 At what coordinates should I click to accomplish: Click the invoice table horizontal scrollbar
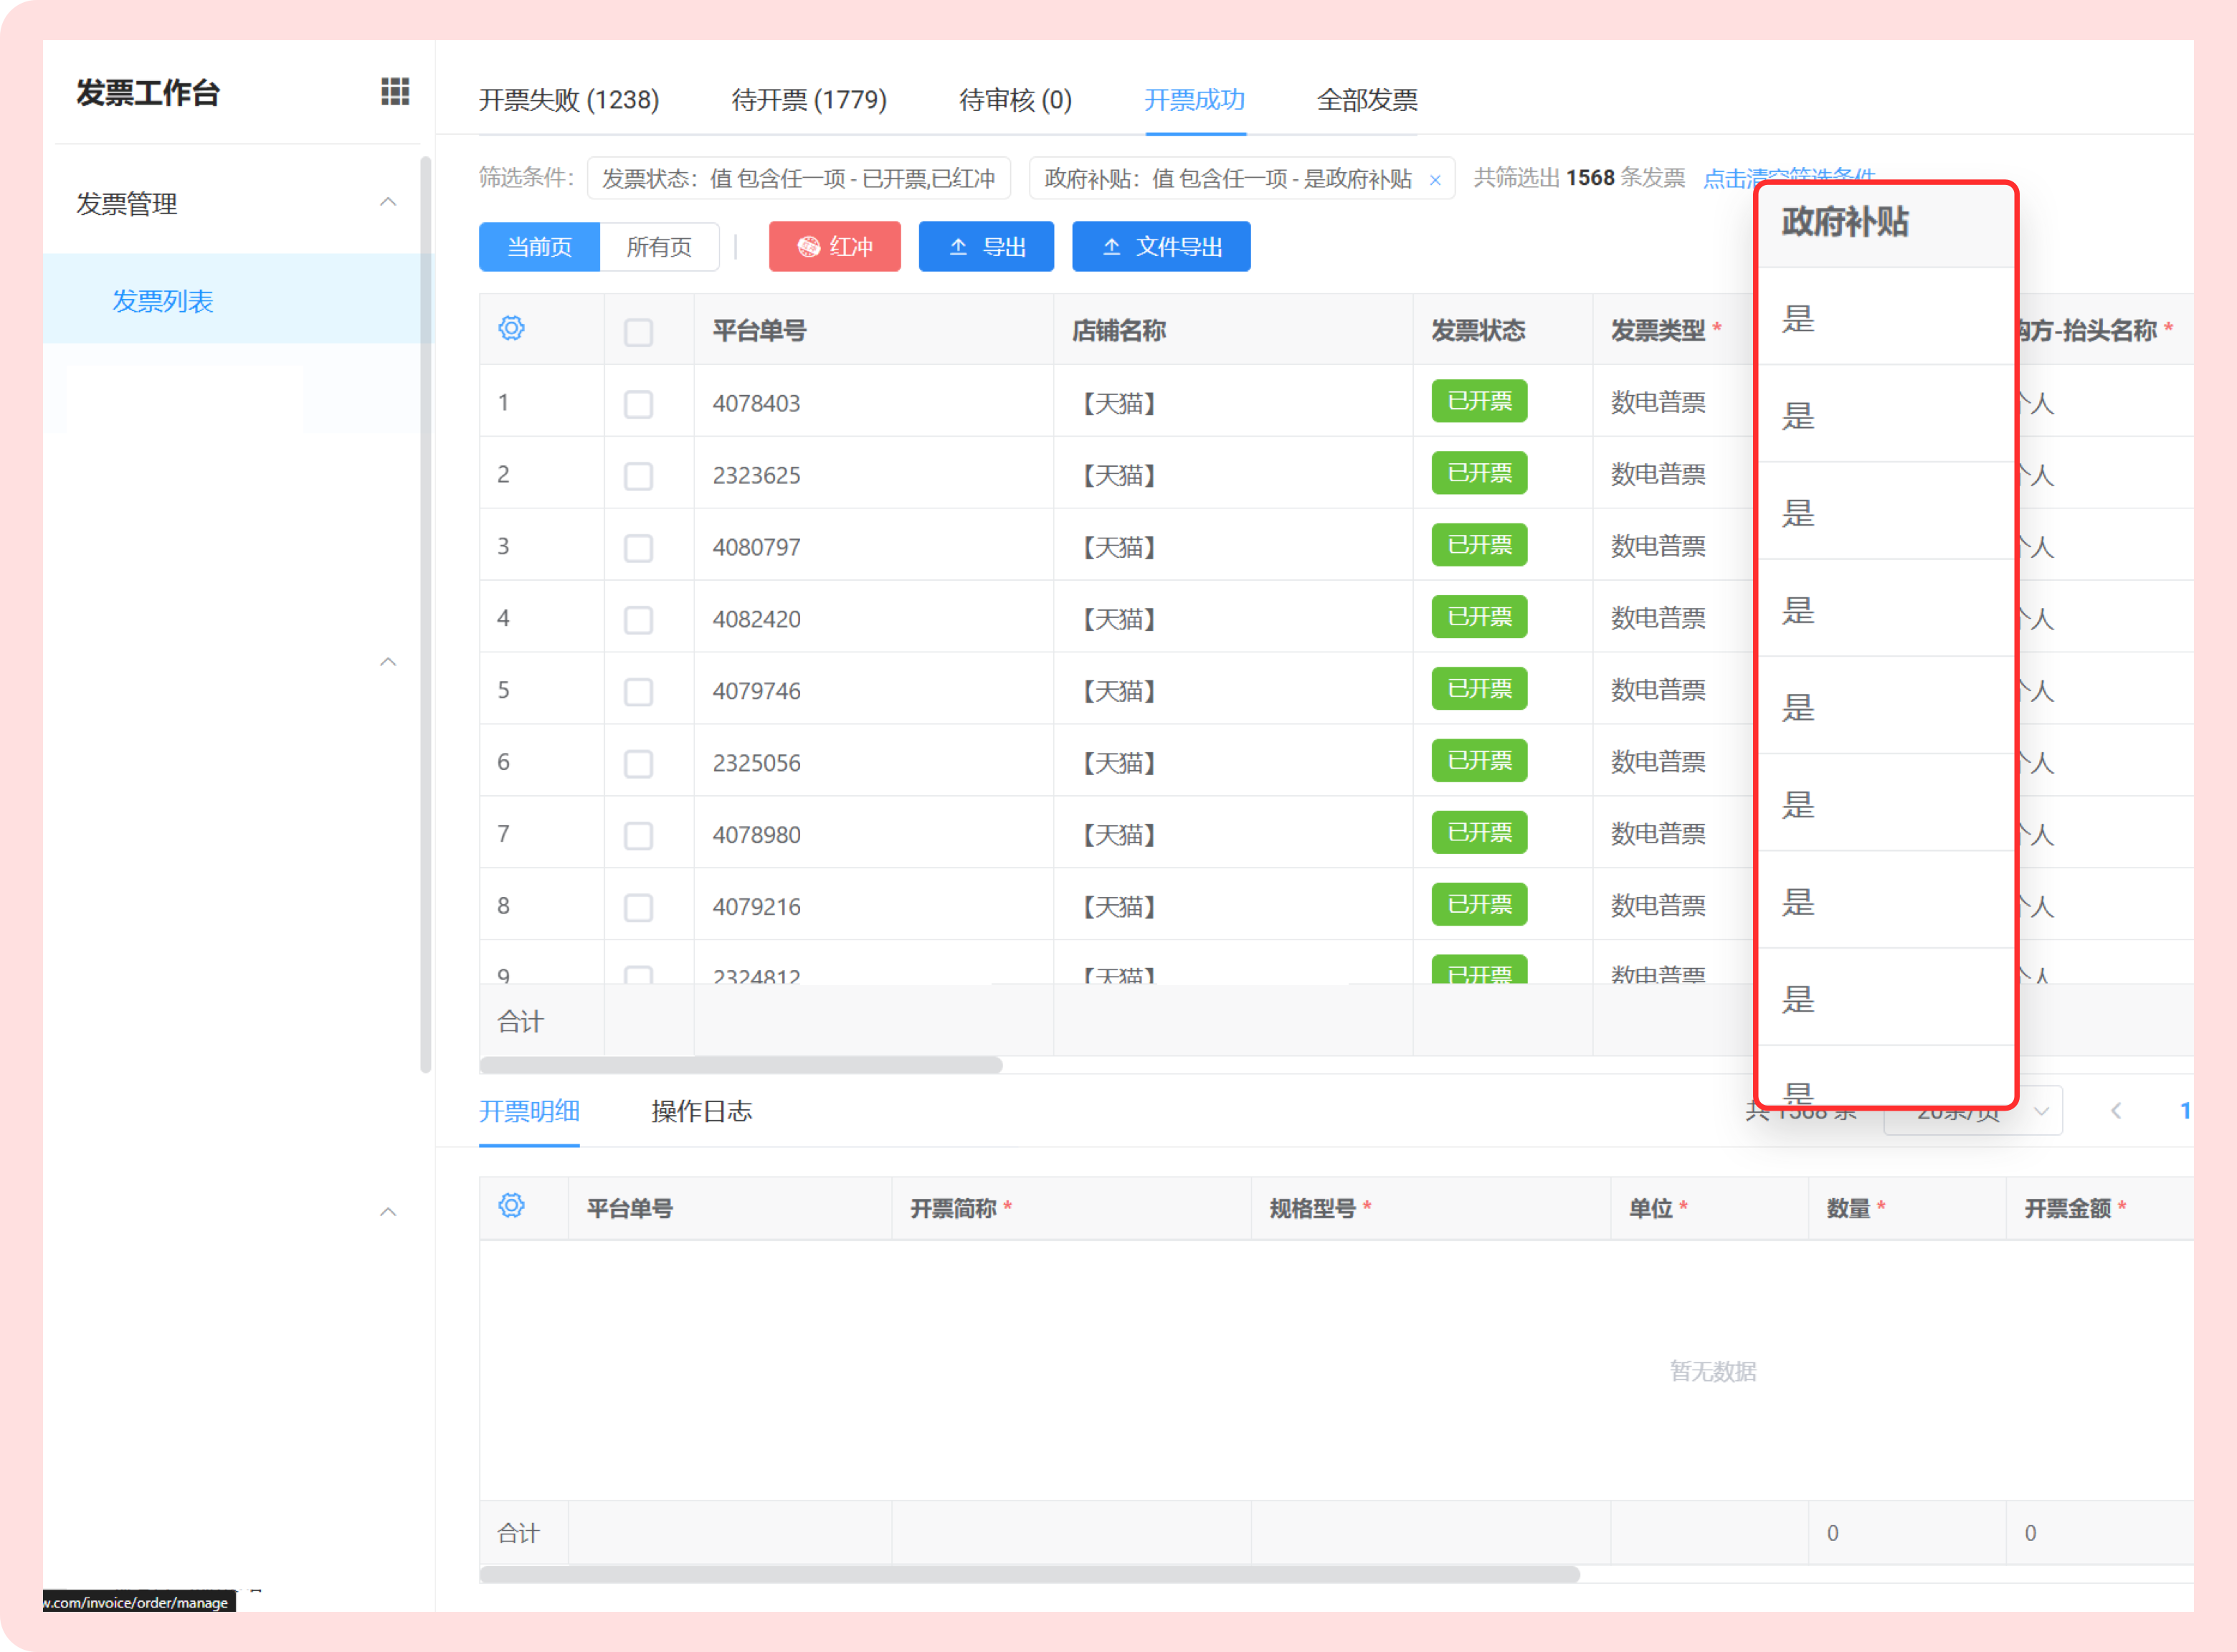pyautogui.click(x=741, y=1065)
